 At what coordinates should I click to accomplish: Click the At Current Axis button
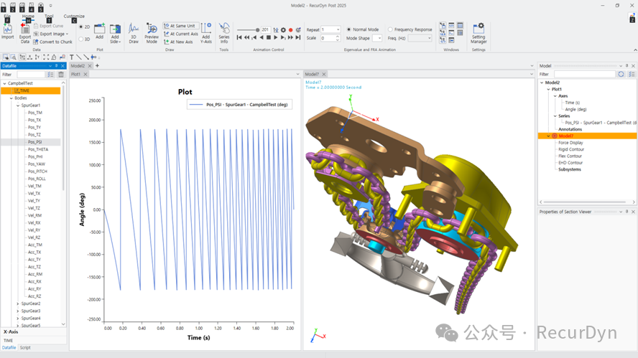181,34
